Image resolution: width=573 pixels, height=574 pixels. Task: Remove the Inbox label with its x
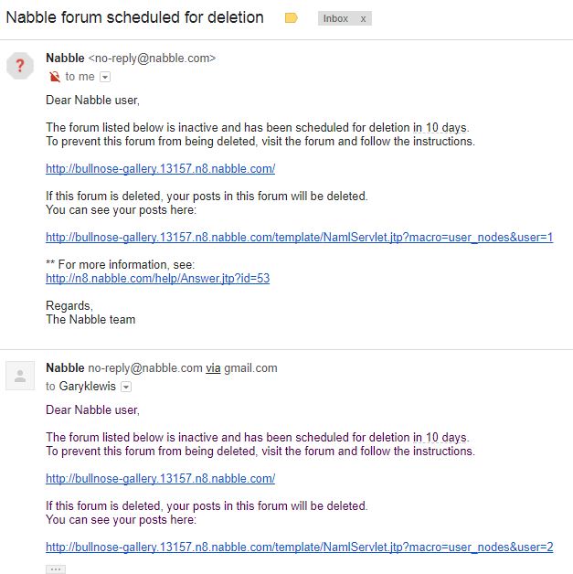pos(363,18)
